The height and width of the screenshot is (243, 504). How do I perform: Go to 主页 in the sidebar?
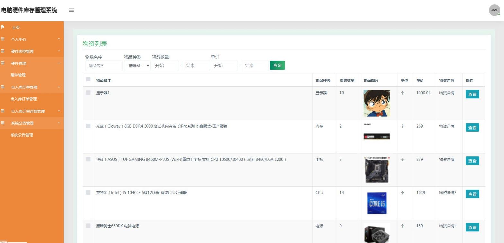tap(16, 28)
